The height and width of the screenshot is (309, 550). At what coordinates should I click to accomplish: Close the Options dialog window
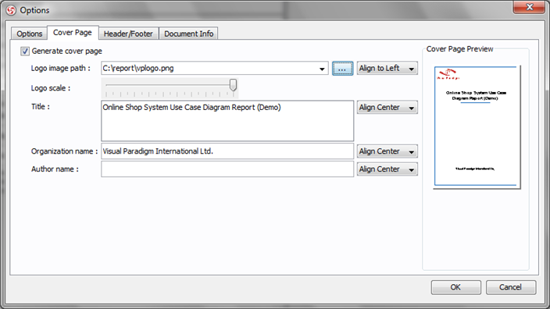click(530, 7)
